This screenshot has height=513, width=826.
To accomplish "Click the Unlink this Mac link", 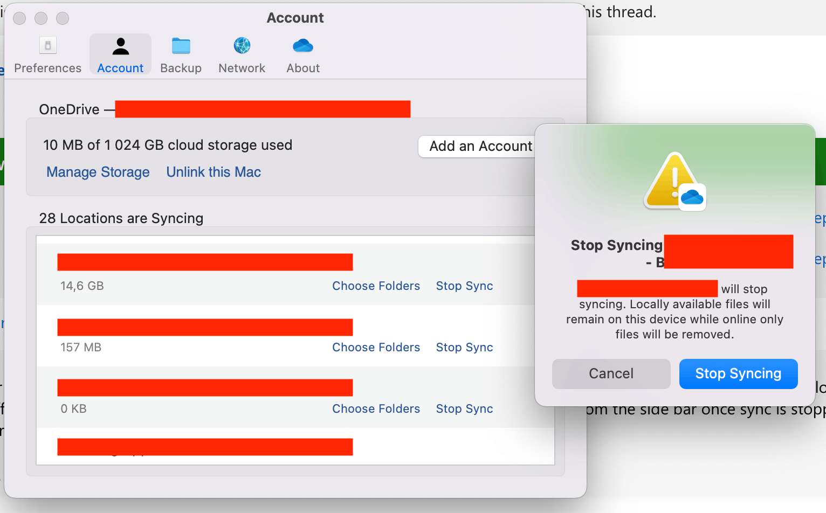I will pos(214,172).
